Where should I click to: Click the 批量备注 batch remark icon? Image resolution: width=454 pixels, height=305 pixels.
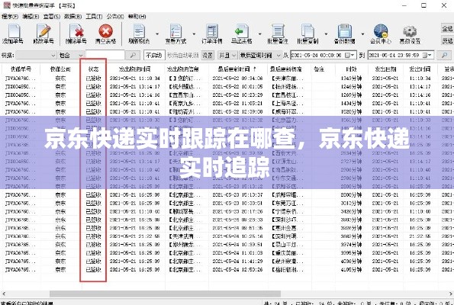278,34
